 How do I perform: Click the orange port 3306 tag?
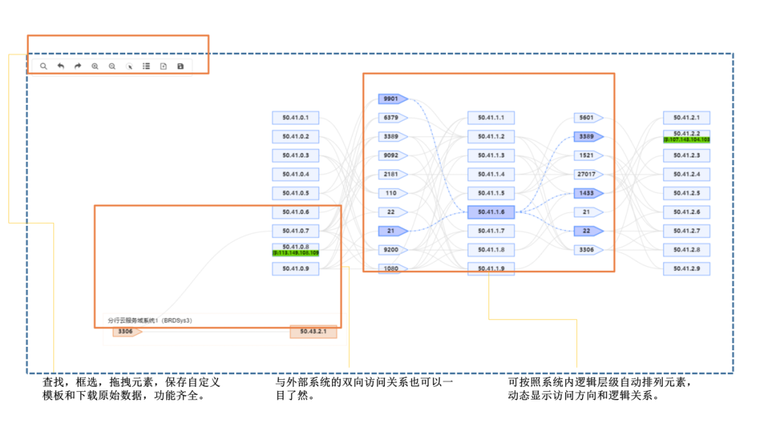coord(126,331)
